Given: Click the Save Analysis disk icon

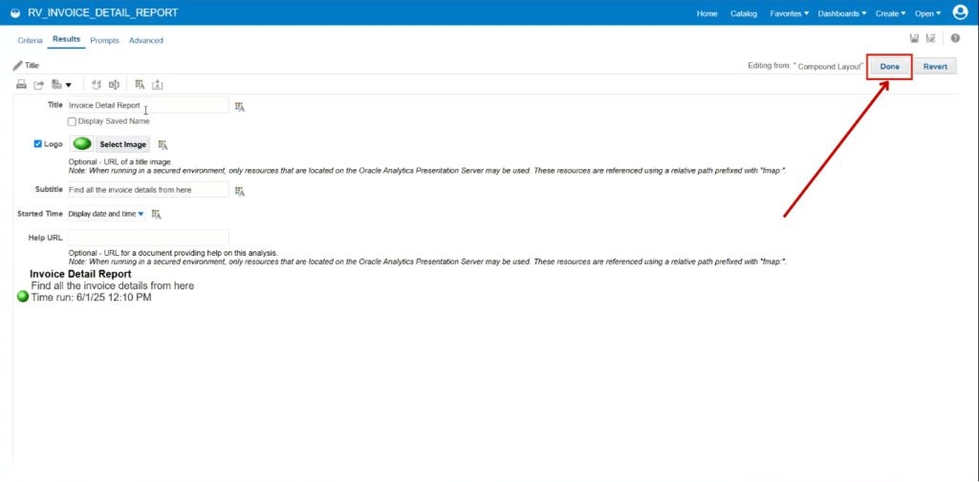Looking at the screenshot, I should pyautogui.click(x=914, y=39).
